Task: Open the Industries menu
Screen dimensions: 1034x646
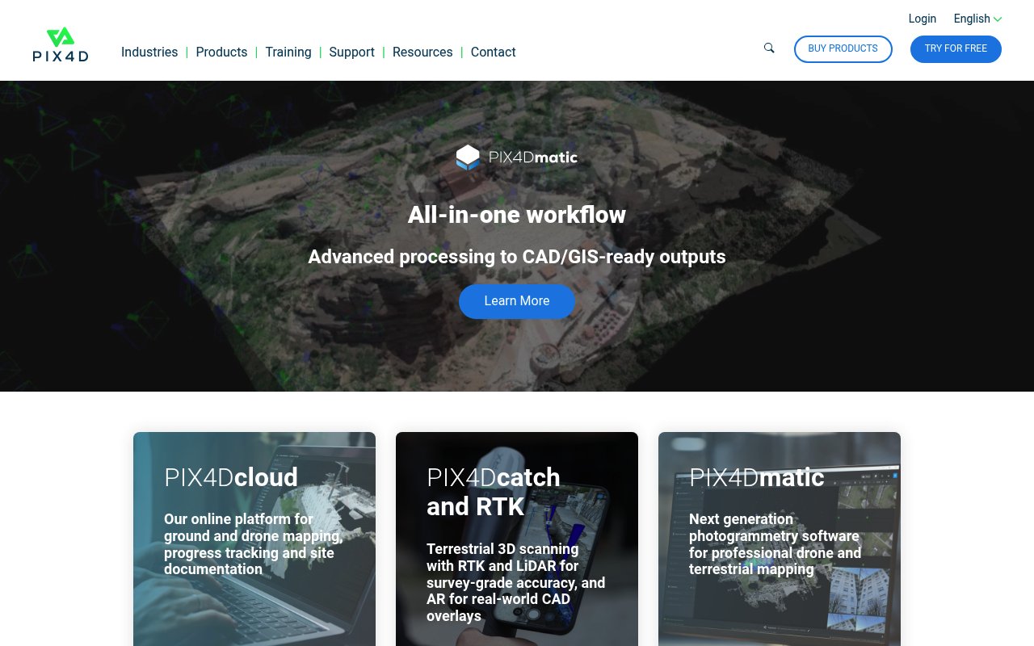Action: (x=149, y=52)
